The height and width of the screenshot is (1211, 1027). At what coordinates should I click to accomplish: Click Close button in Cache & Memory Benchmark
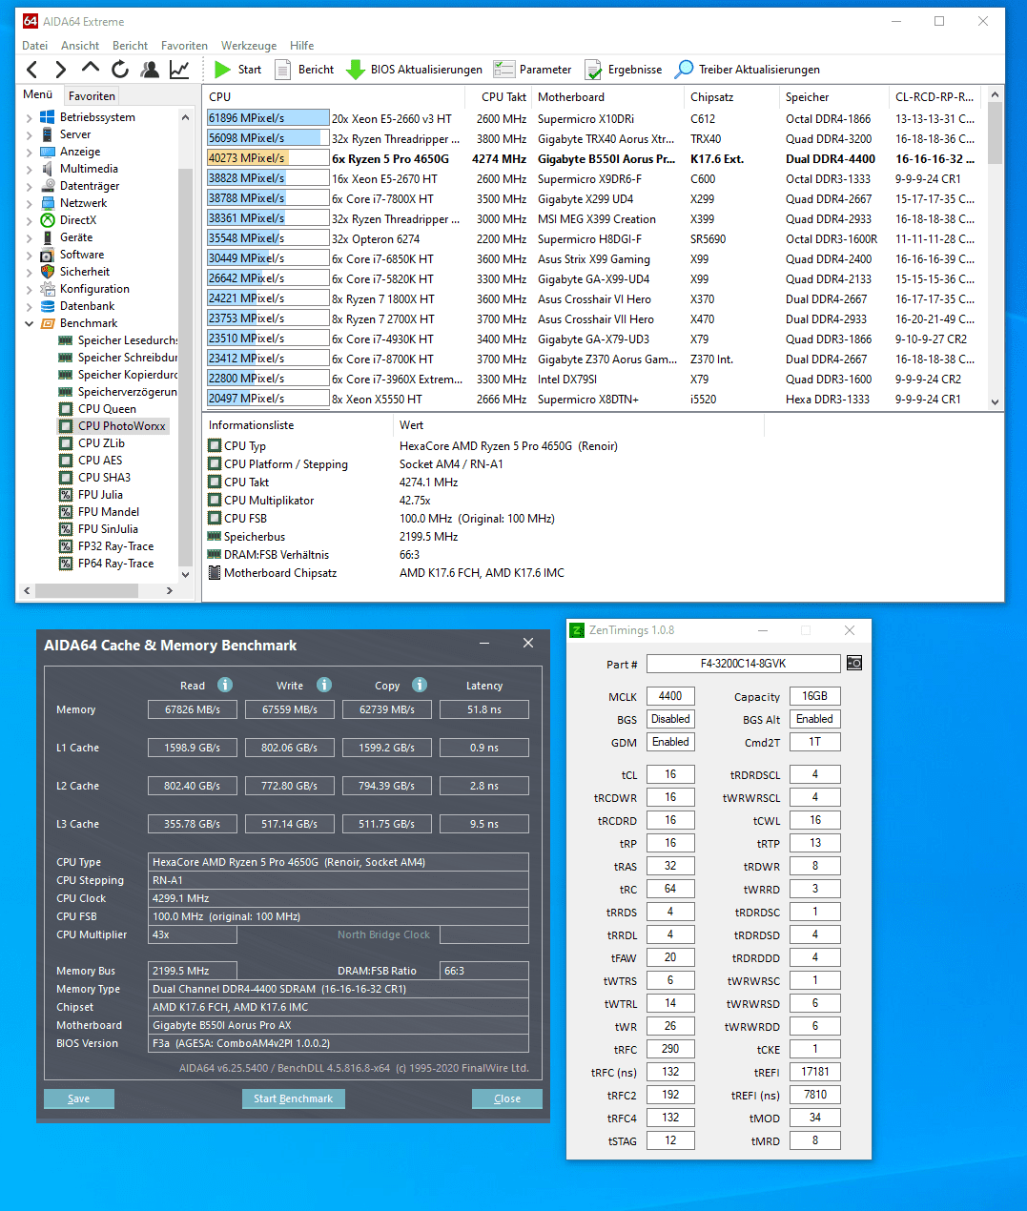click(x=507, y=1098)
